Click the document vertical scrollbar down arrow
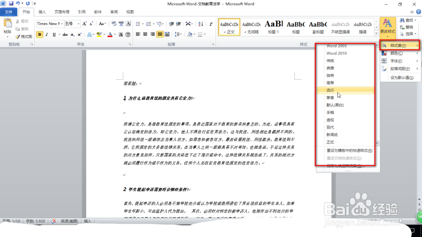422x237 pixels. pyautogui.click(x=419, y=199)
